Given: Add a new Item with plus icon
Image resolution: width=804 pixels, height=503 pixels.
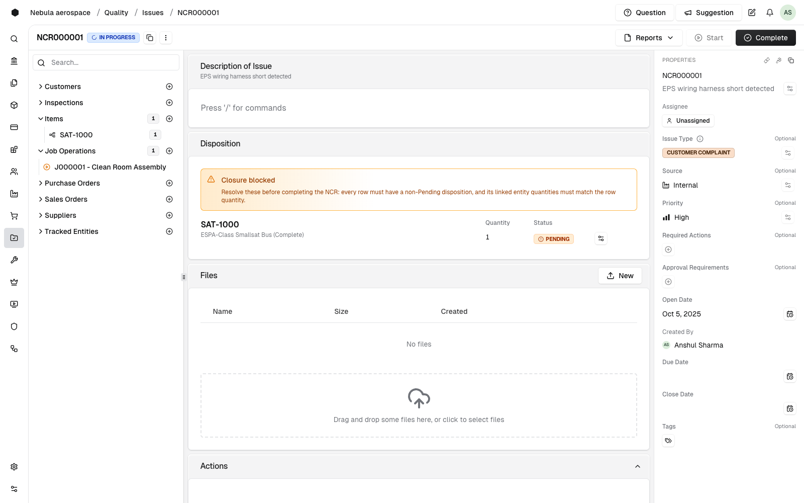Looking at the screenshot, I should tap(169, 119).
